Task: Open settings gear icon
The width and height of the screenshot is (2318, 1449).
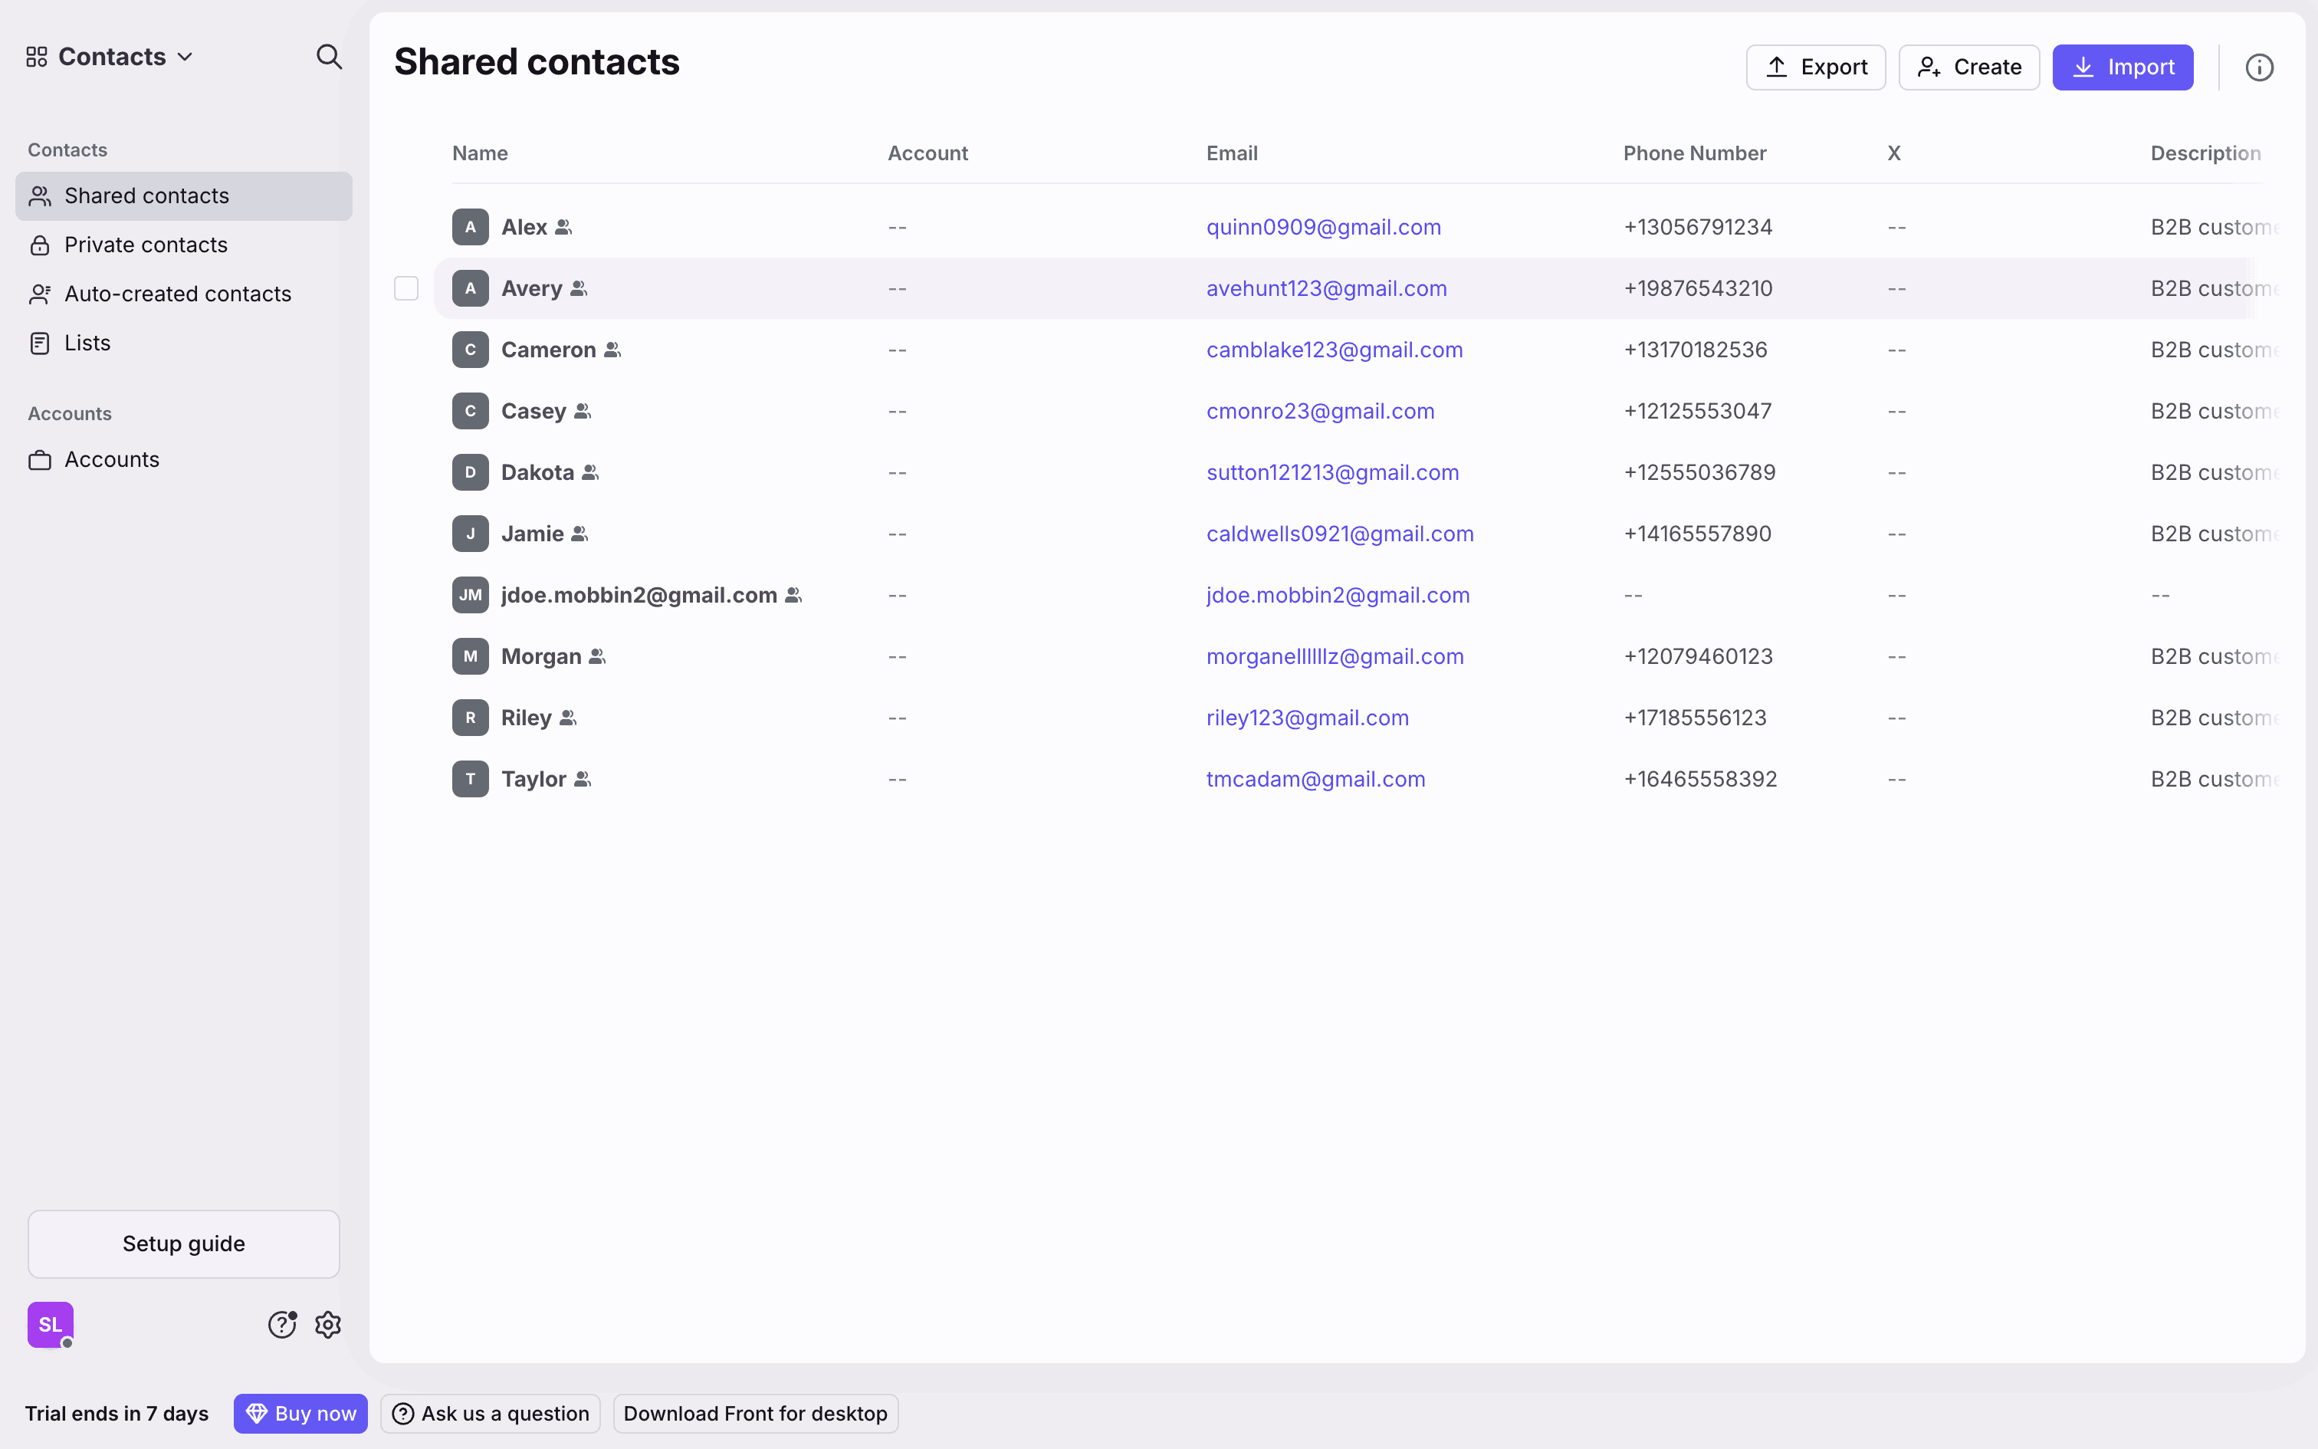Action: pos(327,1325)
